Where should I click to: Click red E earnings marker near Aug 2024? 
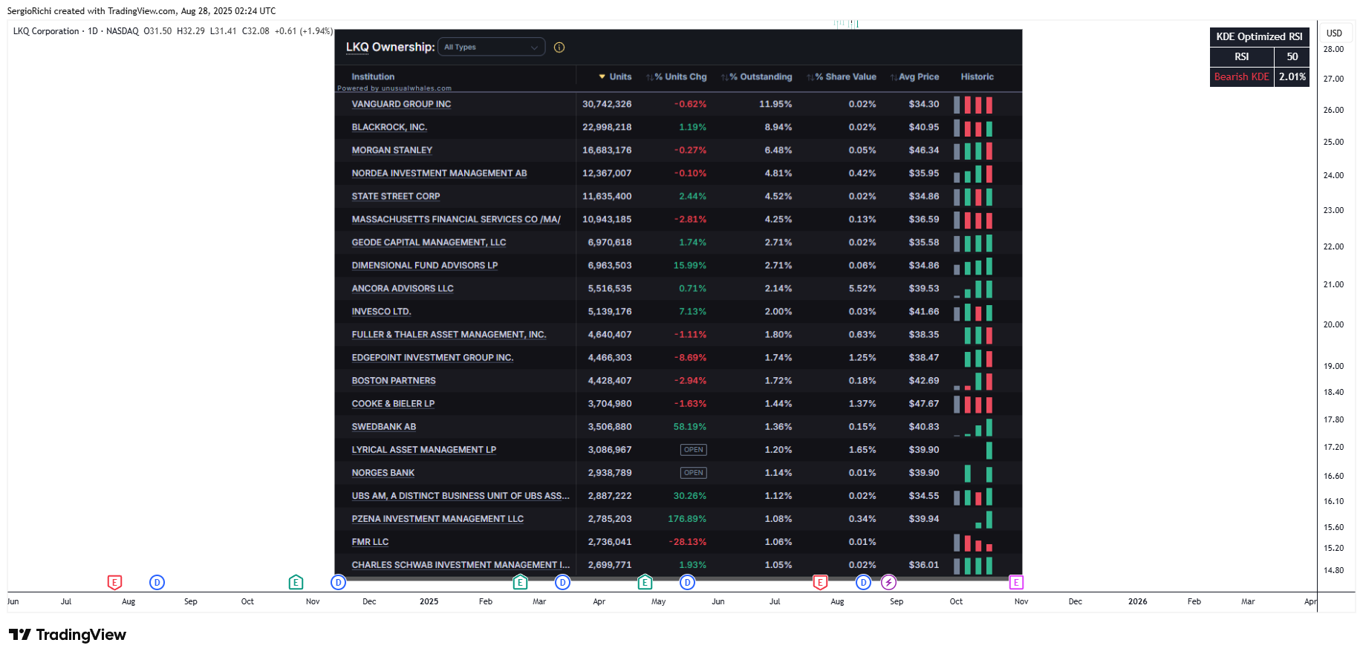[114, 582]
